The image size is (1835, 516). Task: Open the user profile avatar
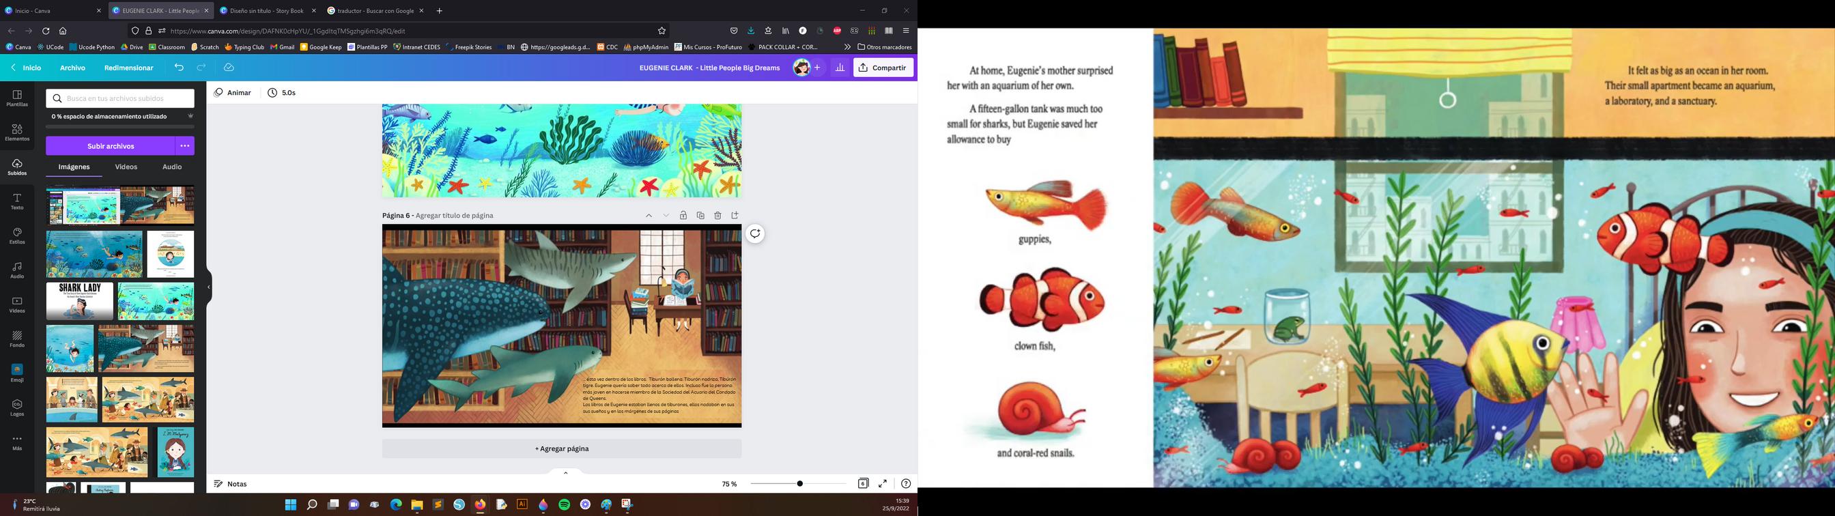pyautogui.click(x=801, y=68)
